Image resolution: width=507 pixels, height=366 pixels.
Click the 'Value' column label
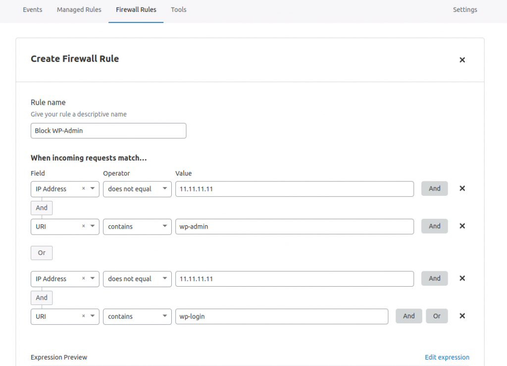[x=183, y=173]
